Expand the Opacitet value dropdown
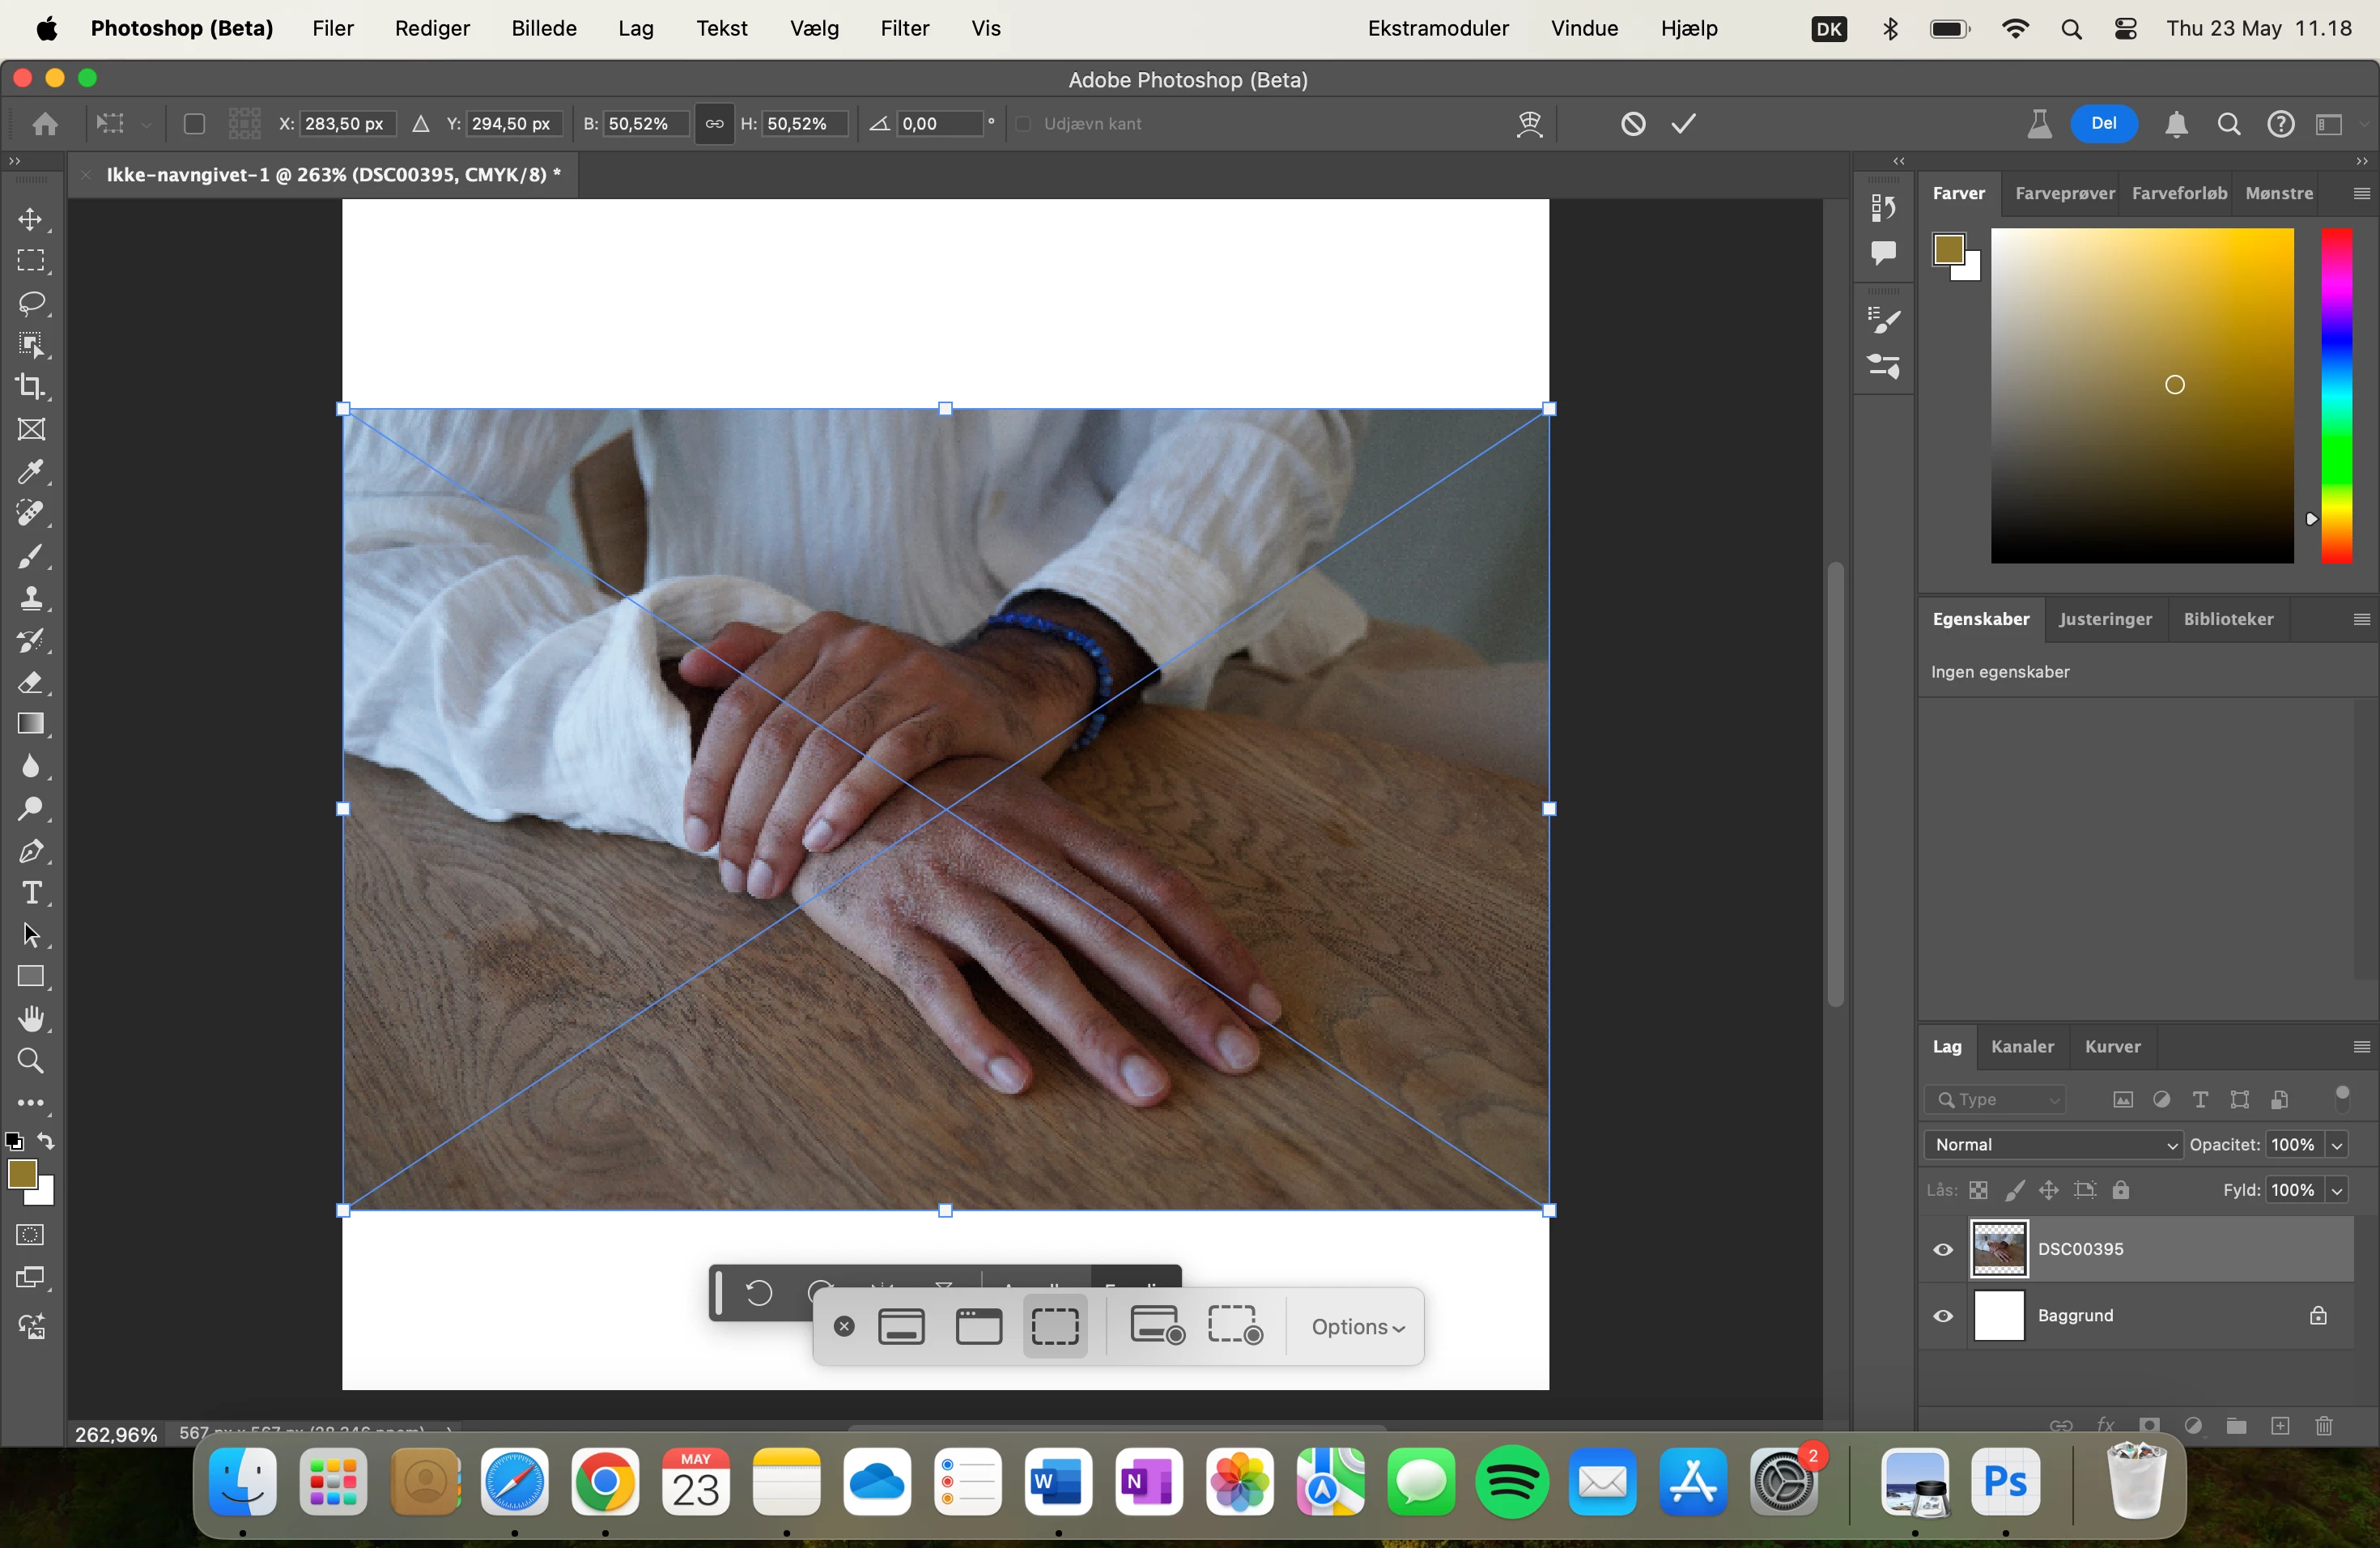The height and width of the screenshot is (1548, 2380). [x=2337, y=1145]
